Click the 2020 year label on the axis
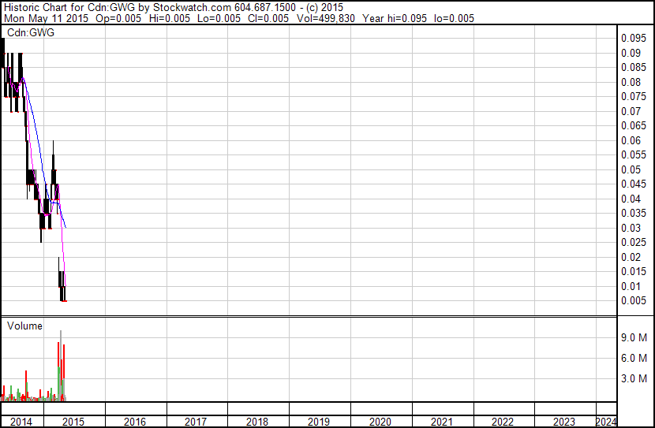Image resolution: width=655 pixels, height=428 pixels. point(380,422)
